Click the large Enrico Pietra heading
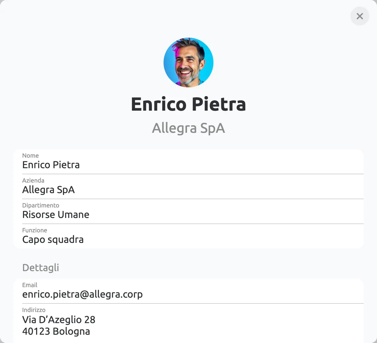The height and width of the screenshot is (343, 377). (188, 104)
